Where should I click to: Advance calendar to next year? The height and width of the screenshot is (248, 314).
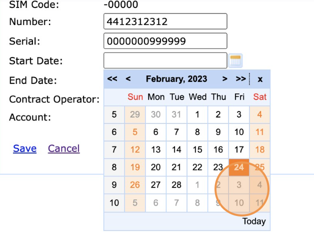[240, 79]
